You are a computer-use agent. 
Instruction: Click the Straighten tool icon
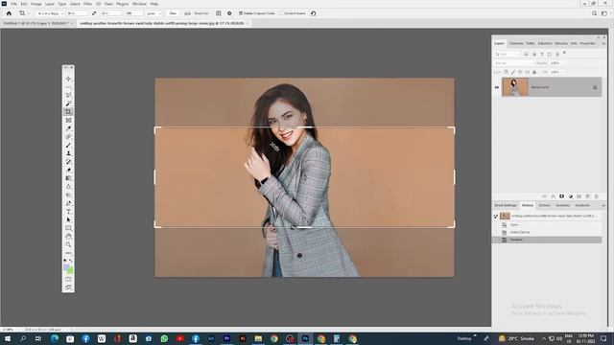pos(188,13)
